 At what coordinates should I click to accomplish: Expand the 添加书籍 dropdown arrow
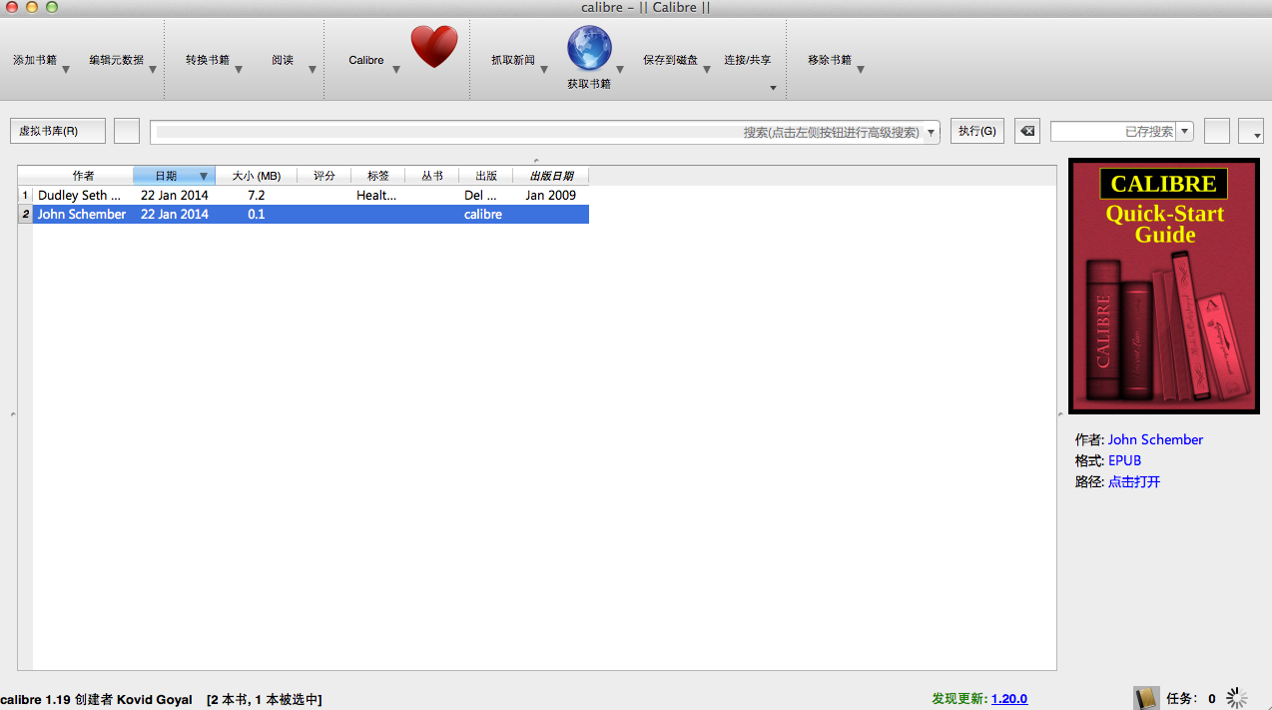coord(66,70)
